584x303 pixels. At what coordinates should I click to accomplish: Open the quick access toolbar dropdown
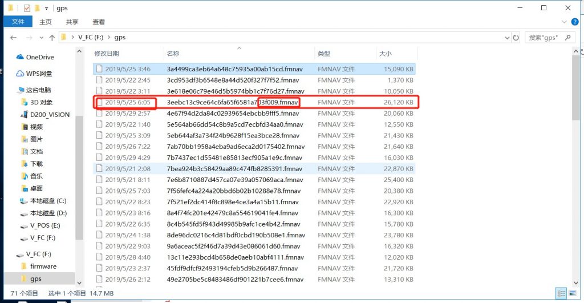click(47, 8)
